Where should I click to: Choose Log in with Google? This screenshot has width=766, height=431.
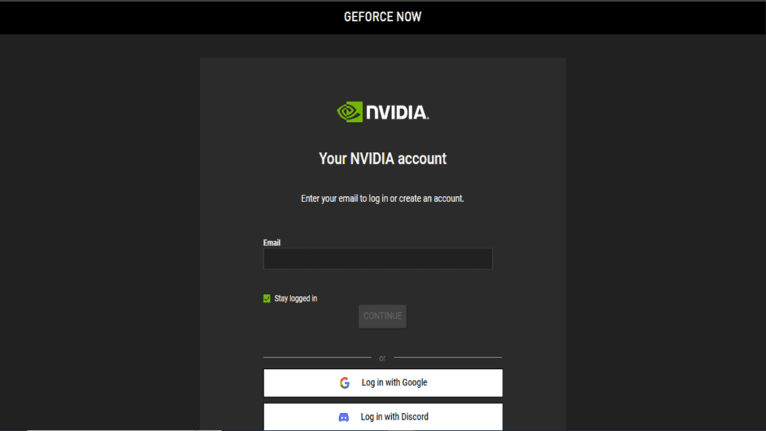382,382
